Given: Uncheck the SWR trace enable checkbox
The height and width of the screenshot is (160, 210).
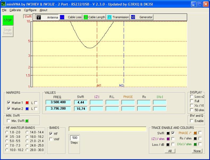Looking at the screenshot, I should tap(173, 133).
